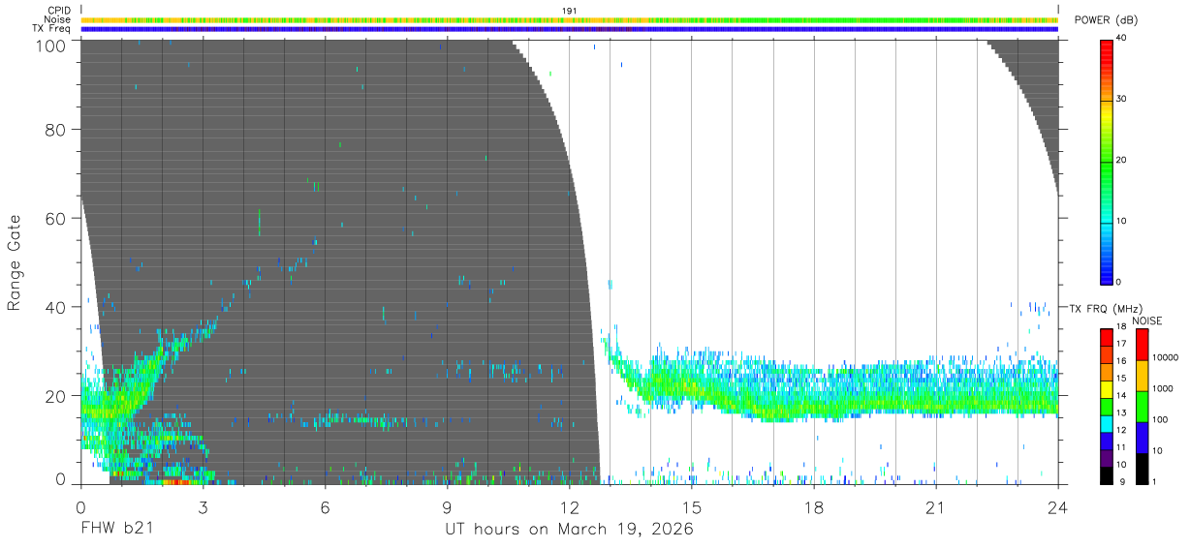Viewport: 1190px width, 549px height.
Task: Click the UT hours on March 19, 2026 title
Action: tap(569, 530)
